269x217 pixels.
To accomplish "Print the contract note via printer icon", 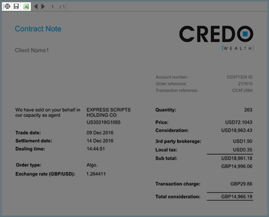I will 7,7.
